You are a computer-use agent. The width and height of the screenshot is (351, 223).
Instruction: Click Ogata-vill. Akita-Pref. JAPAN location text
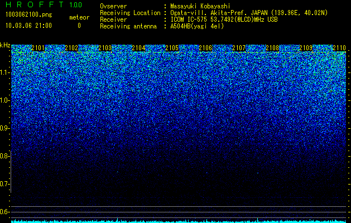[x=249, y=13]
